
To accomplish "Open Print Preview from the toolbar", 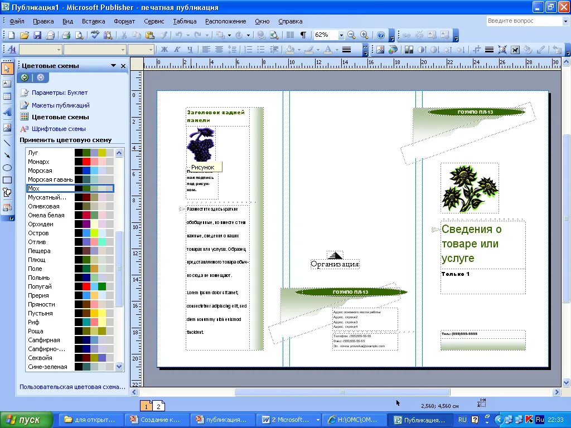I will 79,35.
